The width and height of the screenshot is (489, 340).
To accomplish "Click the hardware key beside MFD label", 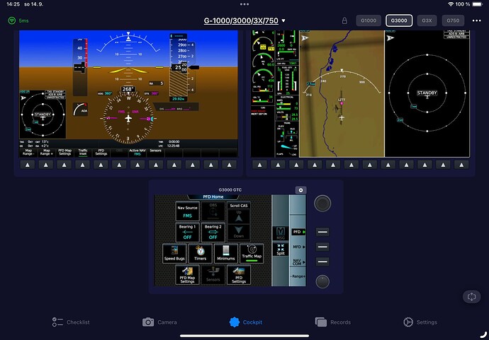I will tap(322, 247).
